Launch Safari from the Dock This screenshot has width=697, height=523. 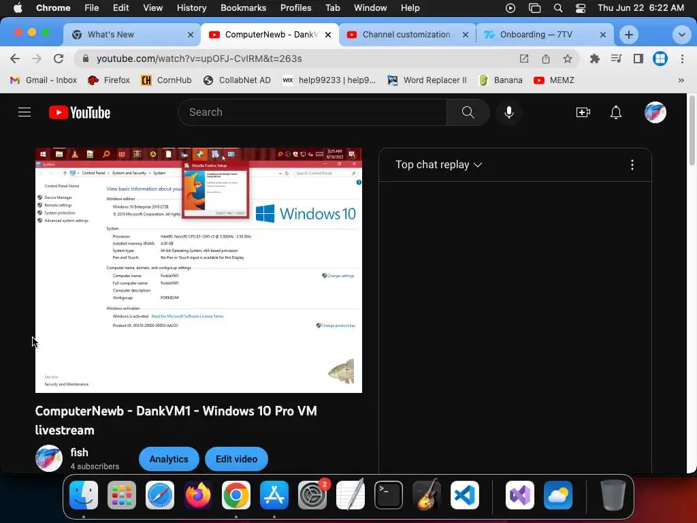(x=160, y=495)
